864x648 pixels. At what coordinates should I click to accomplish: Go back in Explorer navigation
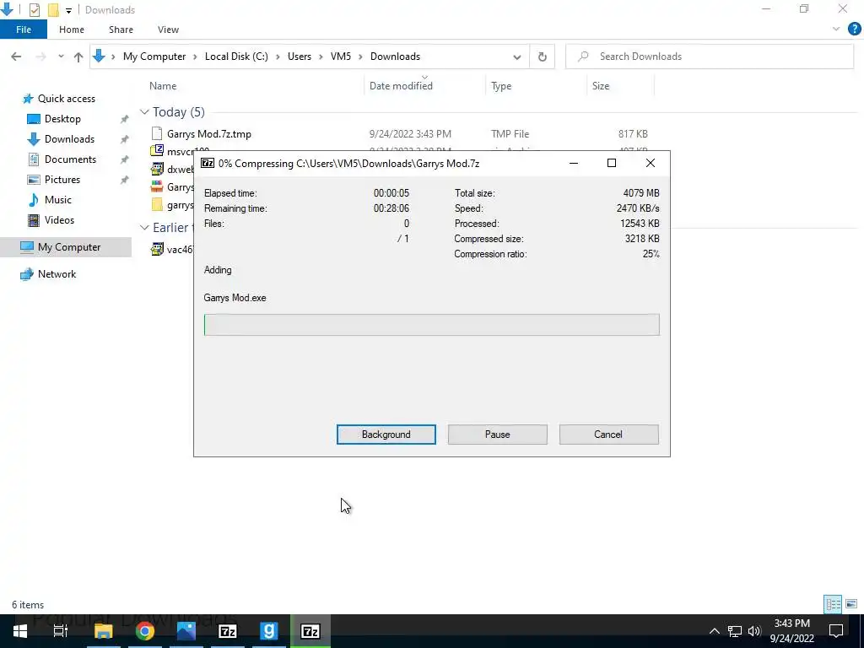16,57
